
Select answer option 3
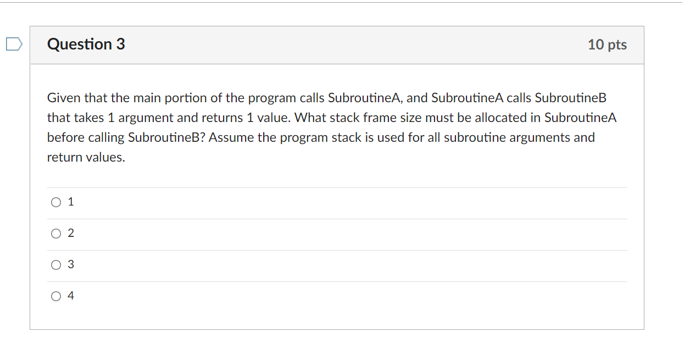(55, 264)
